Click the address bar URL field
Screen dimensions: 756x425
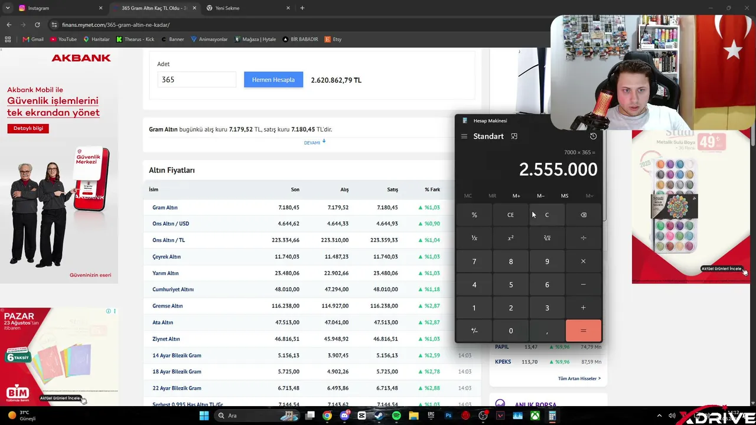coord(295,25)
